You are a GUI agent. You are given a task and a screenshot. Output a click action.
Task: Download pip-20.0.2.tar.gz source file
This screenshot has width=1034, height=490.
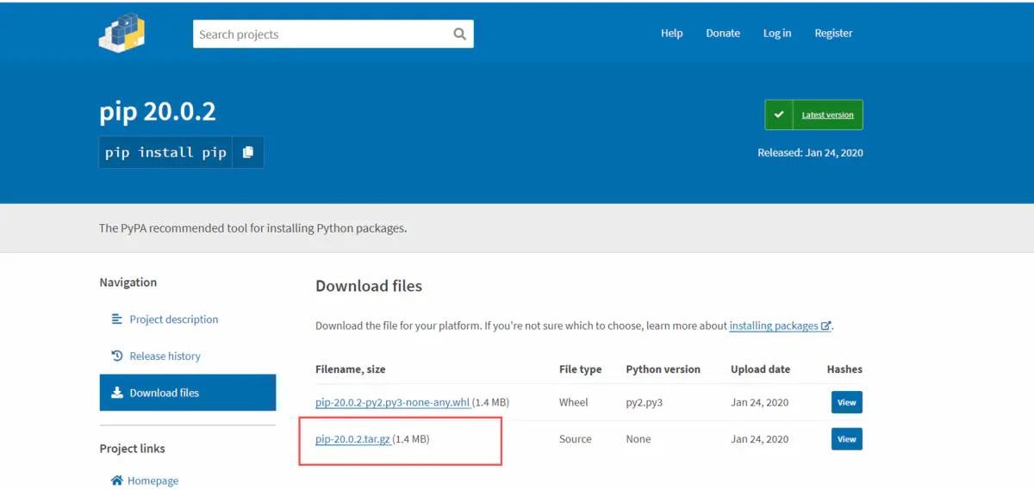(x=352, y=439)
